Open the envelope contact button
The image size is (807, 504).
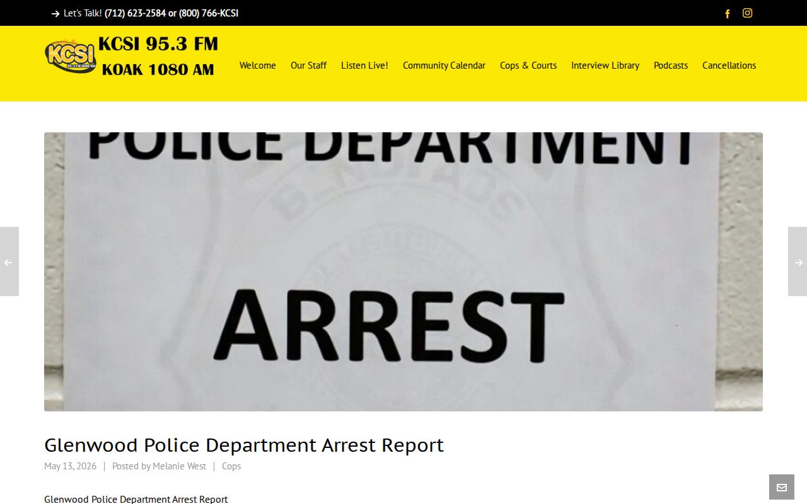(x=782, y=487)
